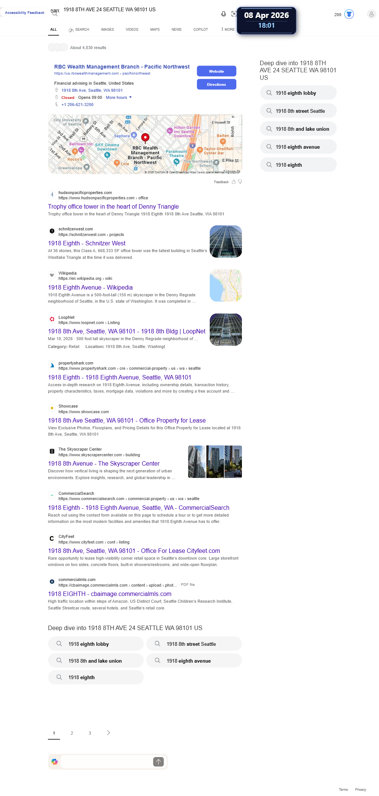
Task: Click the Website button
Action: (216, 71)
